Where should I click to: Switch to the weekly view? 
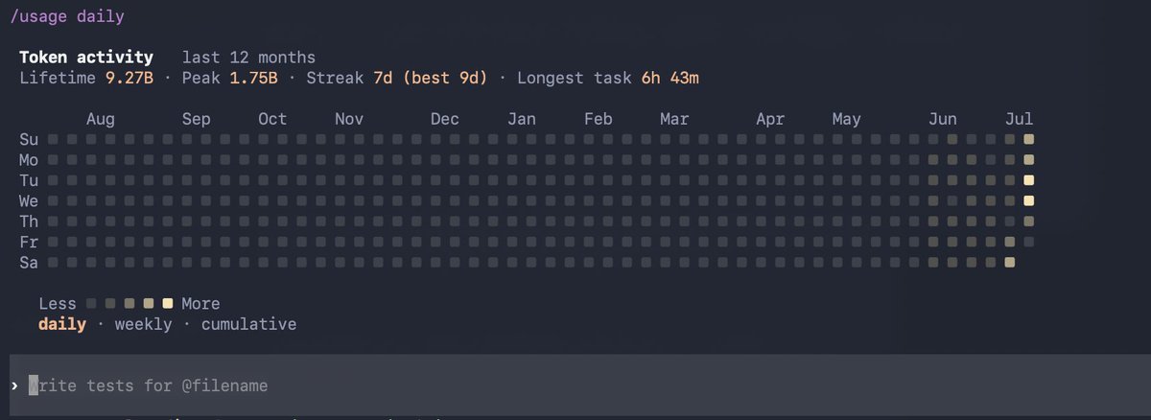click(x=143, y=324)
